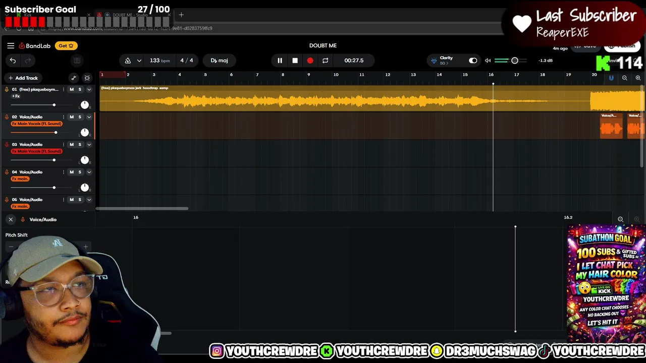646x363 pixels.
Task: Toggle the Clarity switch off
Action: tap(473, 60)
